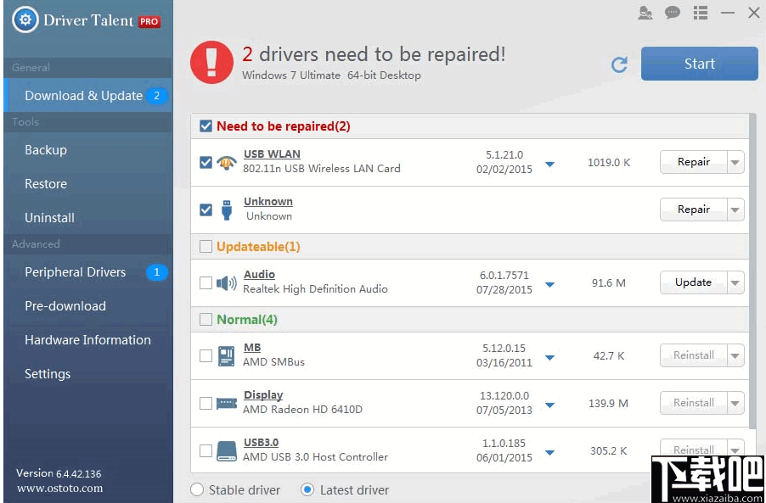Switch to the Backup section
The image size is (766, 503).
click(x=45, y=149)
